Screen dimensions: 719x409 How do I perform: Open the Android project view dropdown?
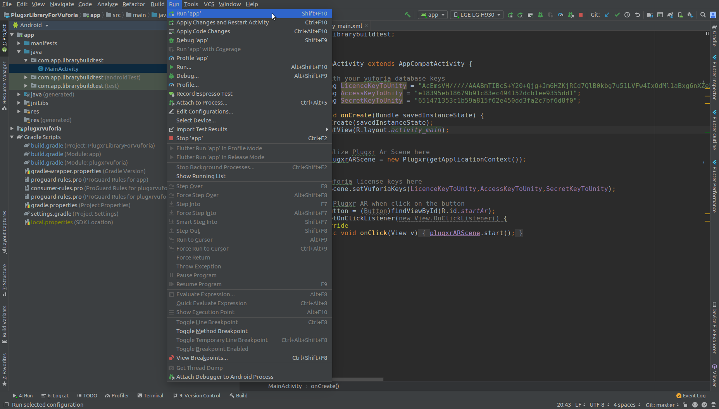click(x=31, y=25)
